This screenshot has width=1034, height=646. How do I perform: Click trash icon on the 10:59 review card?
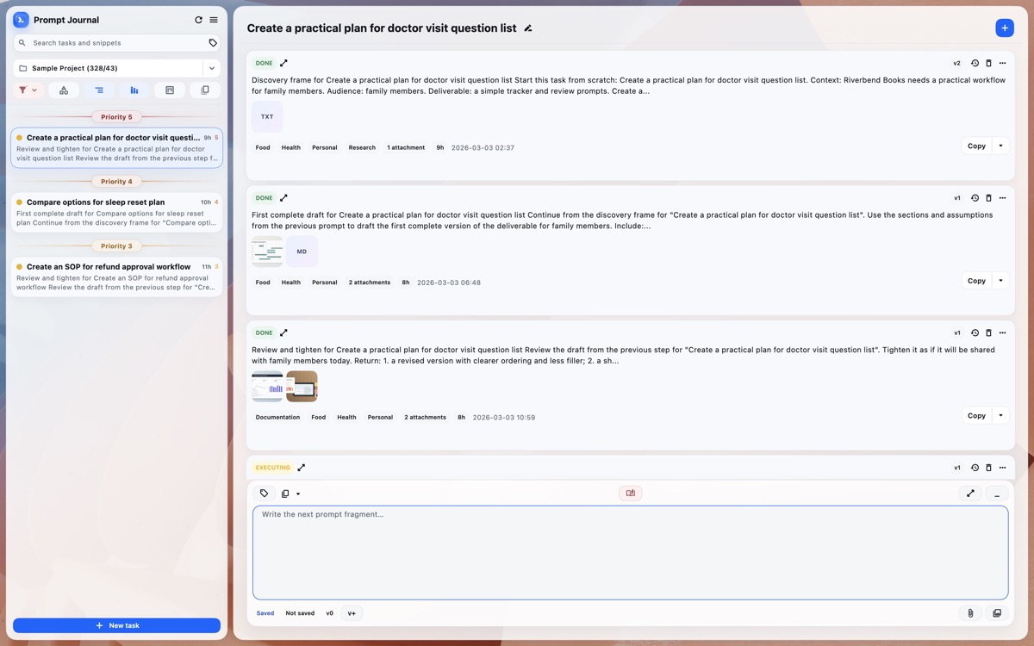click(x=988, y=332)
